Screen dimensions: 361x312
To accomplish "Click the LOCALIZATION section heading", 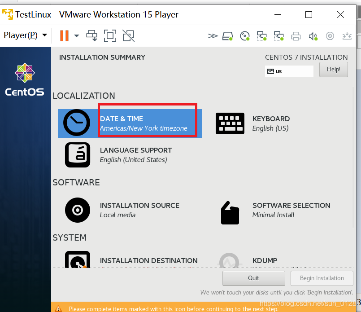I will point(84,96).
